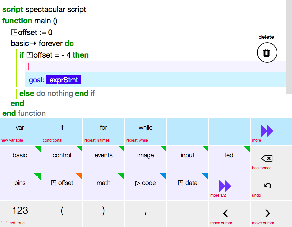
Task: Select the exprStmt goal placeholder
Action: point(63,80)
